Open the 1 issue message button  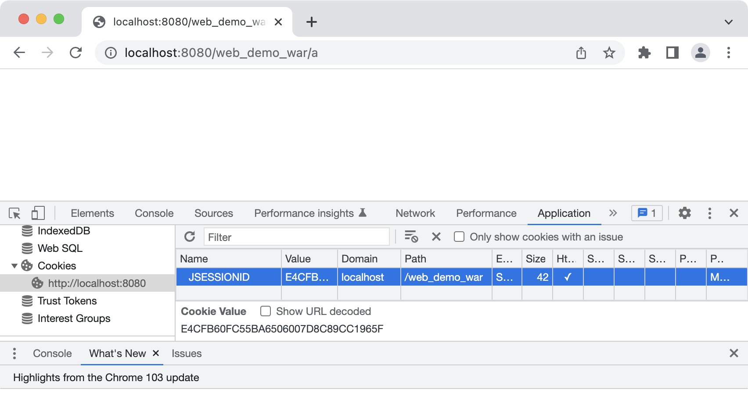647,213
